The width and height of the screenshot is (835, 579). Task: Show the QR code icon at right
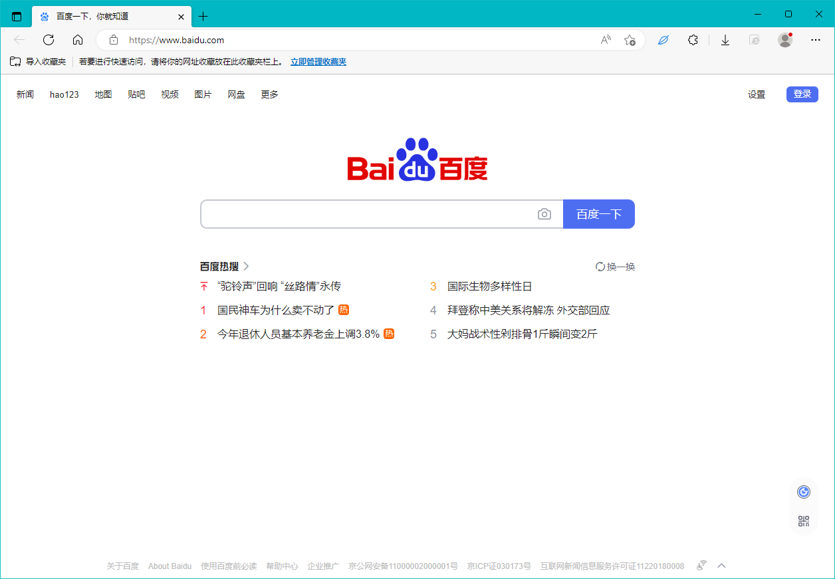(804, 521)
